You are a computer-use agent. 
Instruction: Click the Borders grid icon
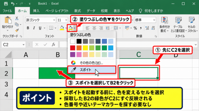pos(51,28)
